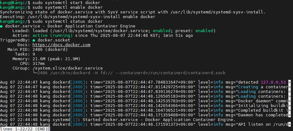Click the 'Tasks: 9' line

click(25, 54)
